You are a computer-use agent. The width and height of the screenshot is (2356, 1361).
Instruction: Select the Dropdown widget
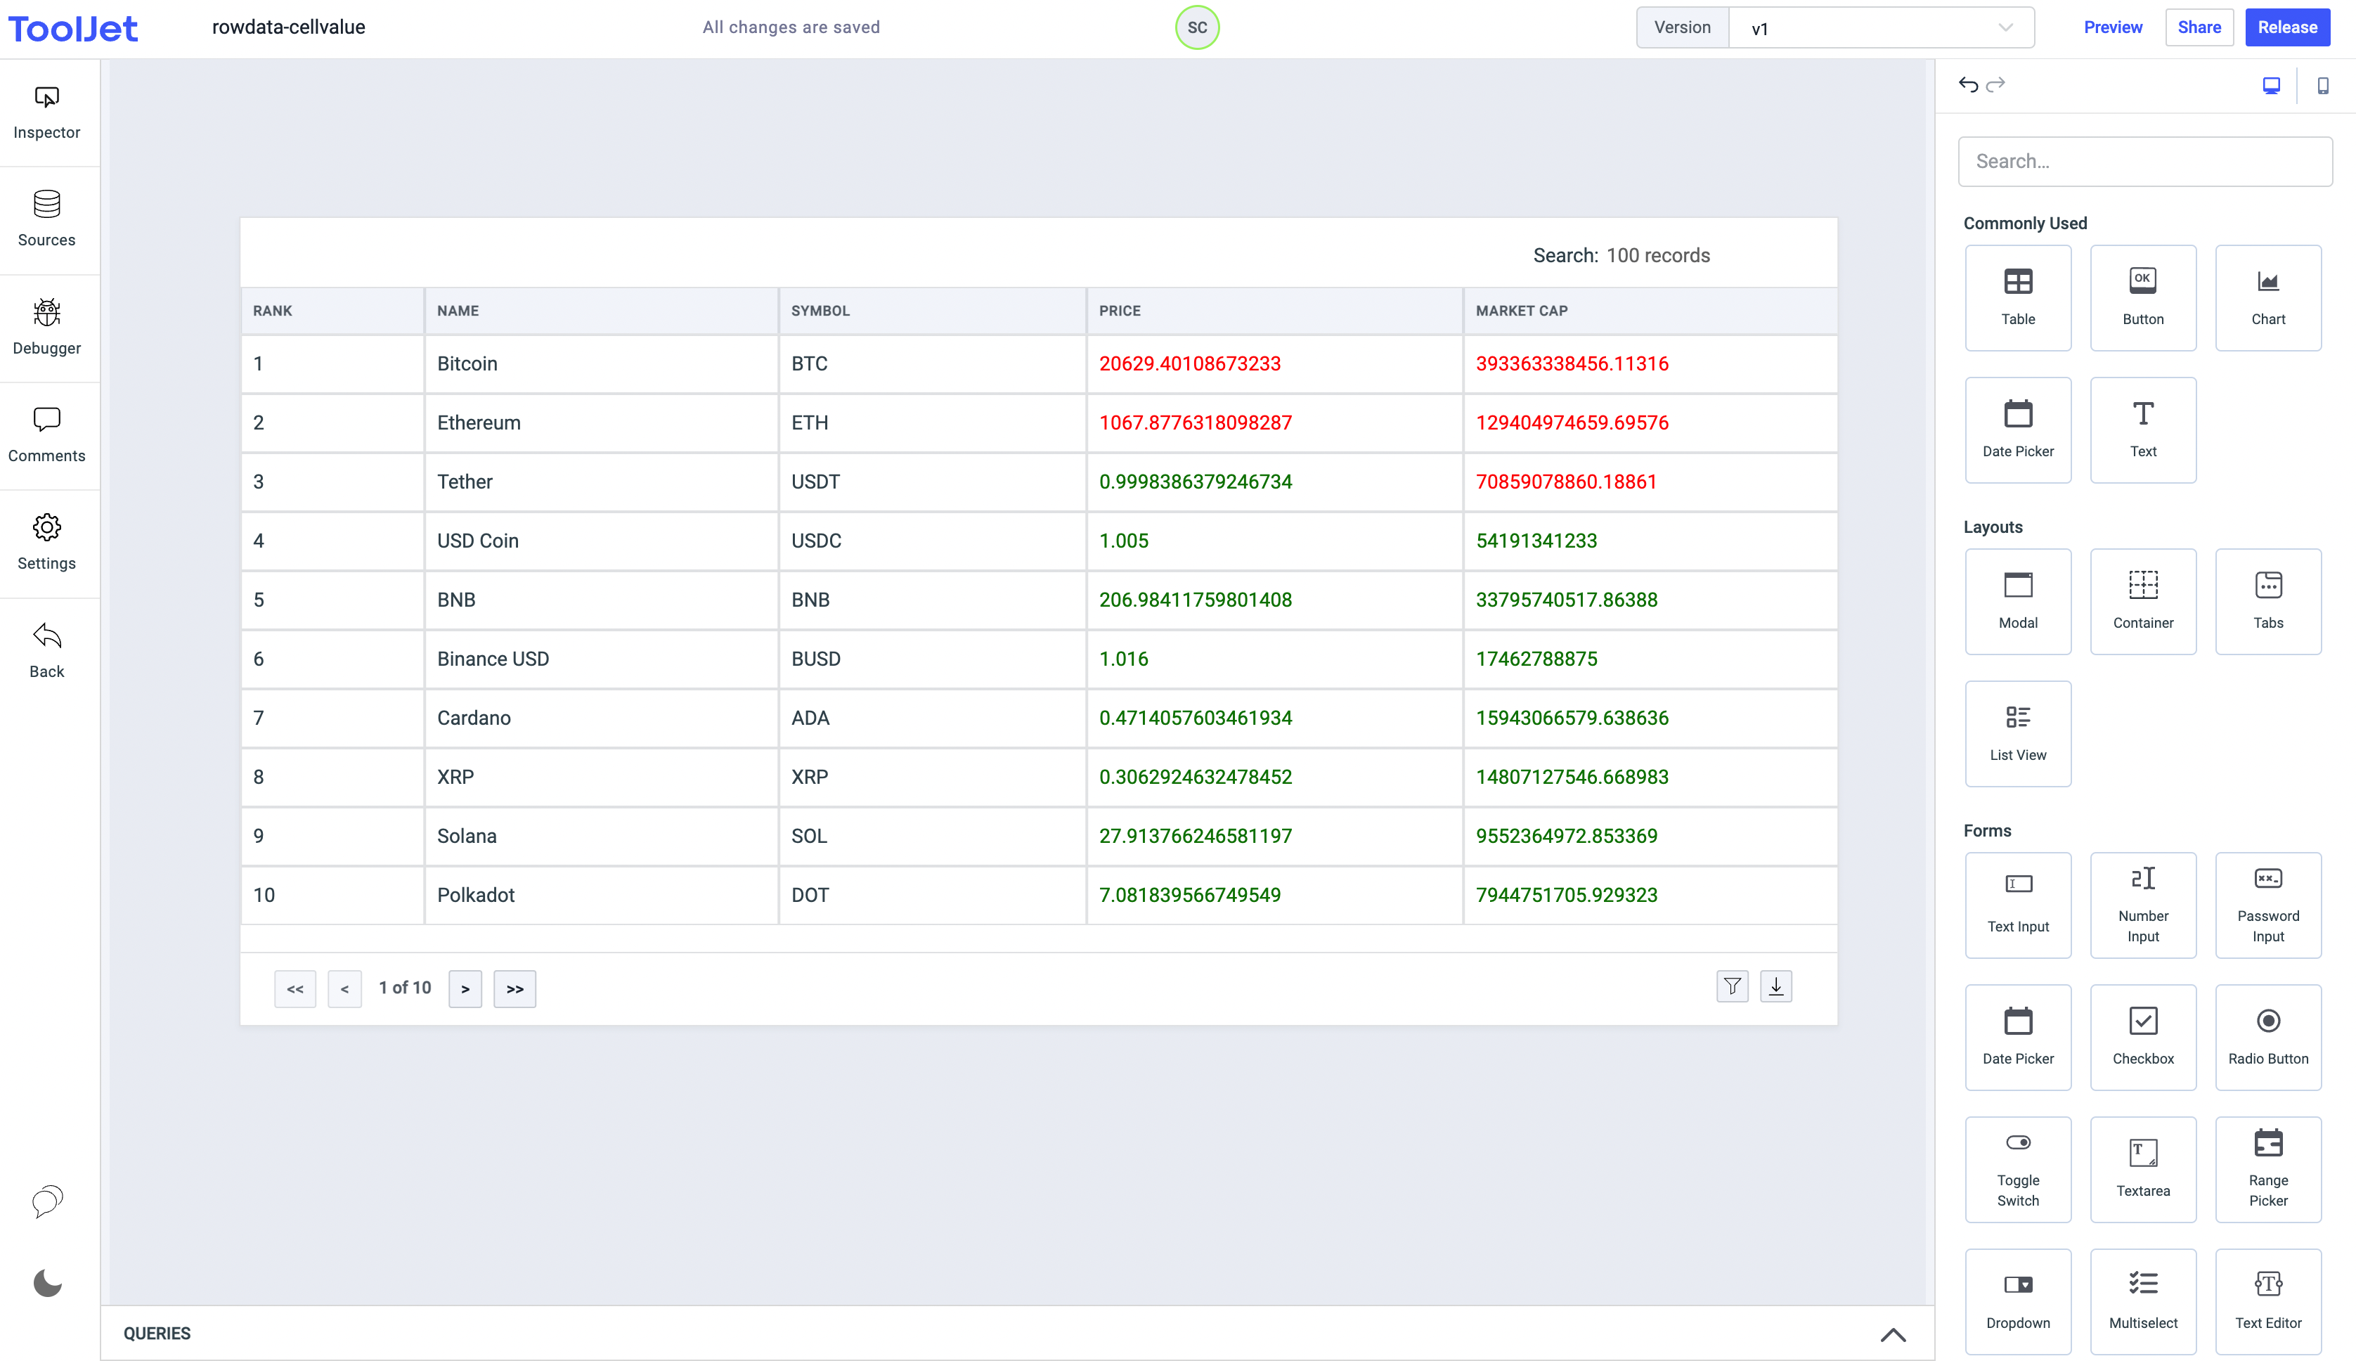(2018, 1302)
